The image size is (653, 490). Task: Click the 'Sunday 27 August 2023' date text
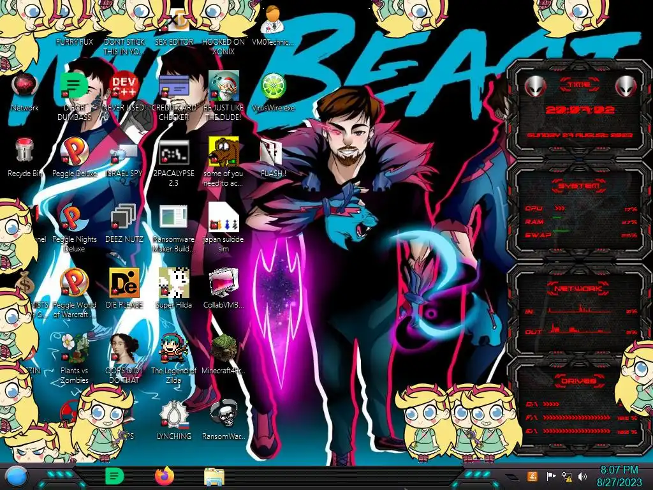coord(580,135)
